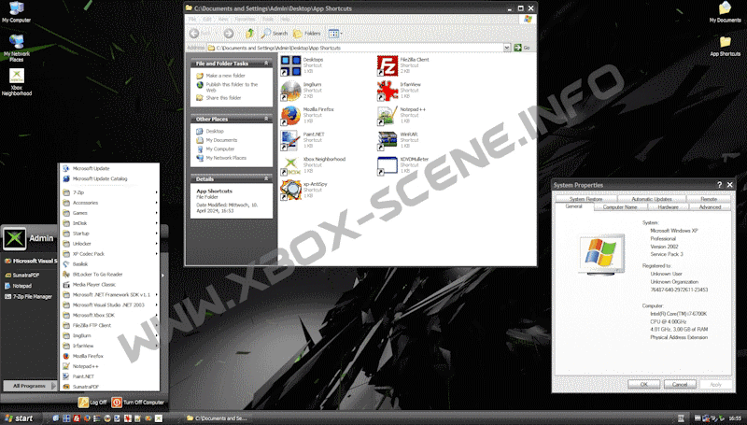Select the Explorer window taskbar button

(x=217, y=418)
